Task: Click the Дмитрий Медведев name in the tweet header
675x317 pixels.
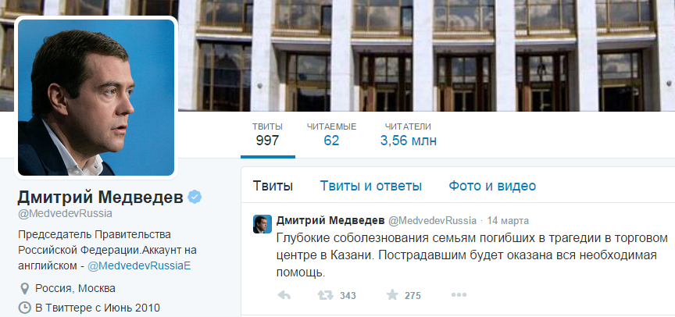Action: [330, 221]
